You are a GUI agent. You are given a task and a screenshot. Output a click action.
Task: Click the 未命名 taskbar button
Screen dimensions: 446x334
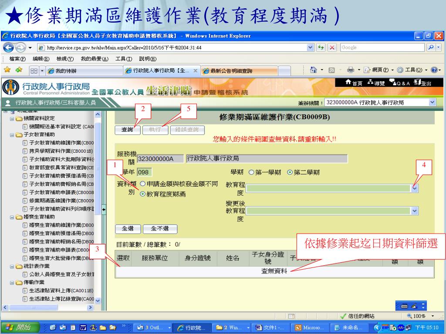tap(350, 327)
